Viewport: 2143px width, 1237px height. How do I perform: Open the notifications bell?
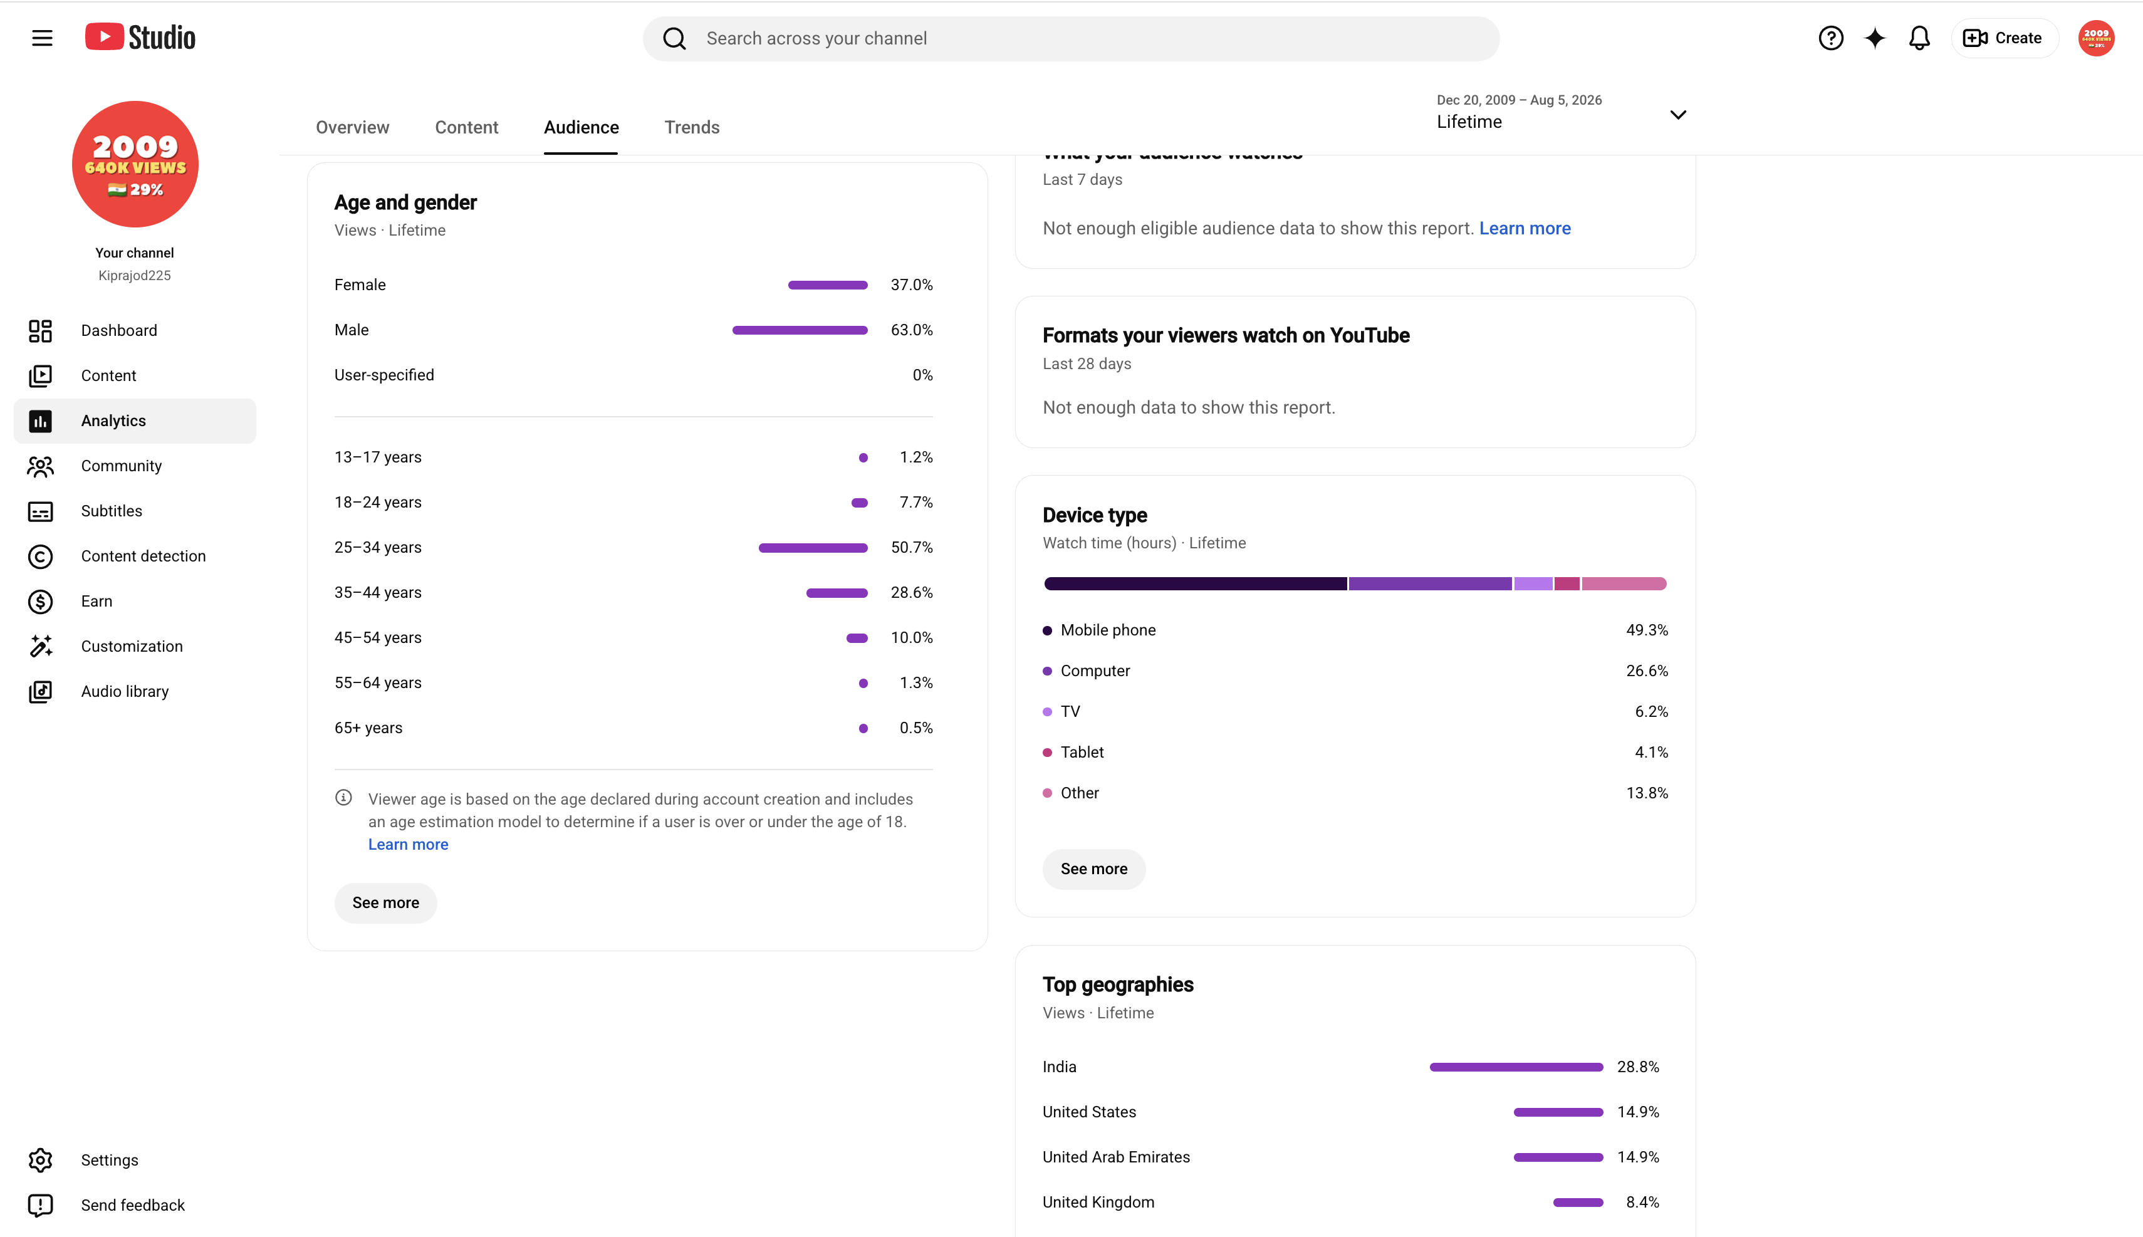coord(1919,38)
